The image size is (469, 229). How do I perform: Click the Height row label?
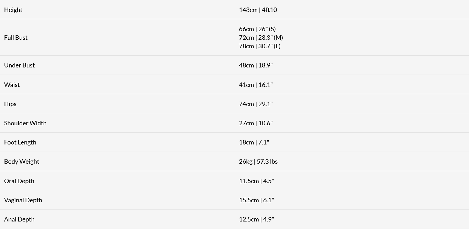[13, 10]
